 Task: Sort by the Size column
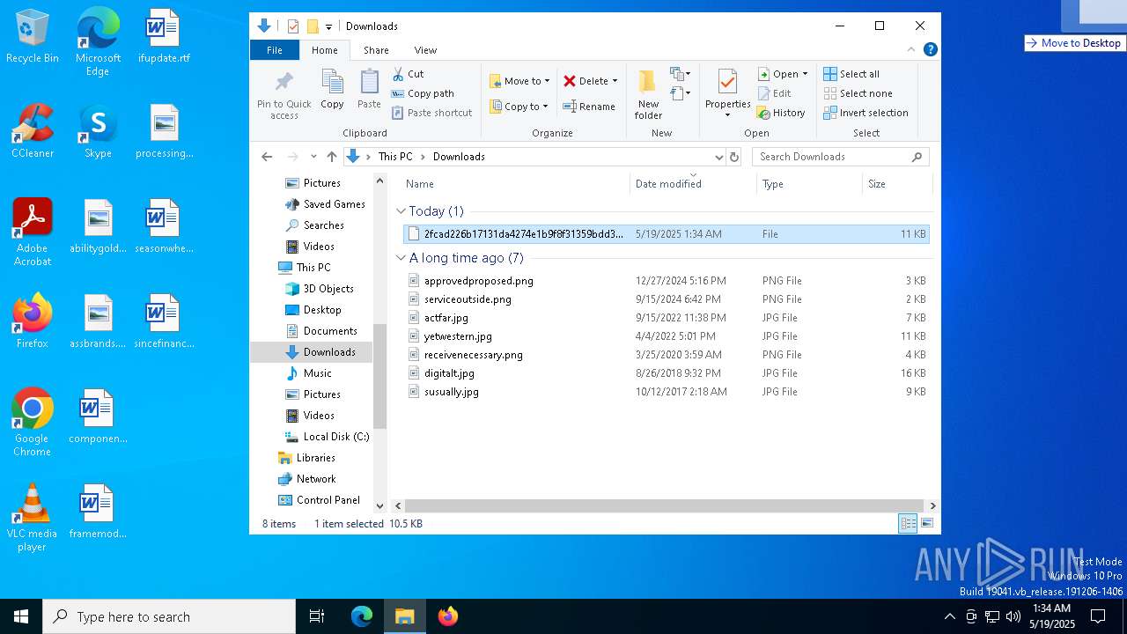[x=896, y=184]
